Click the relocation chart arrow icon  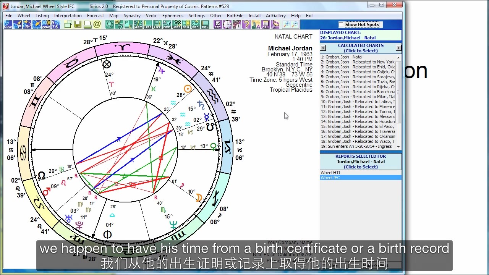pos(37,24)
